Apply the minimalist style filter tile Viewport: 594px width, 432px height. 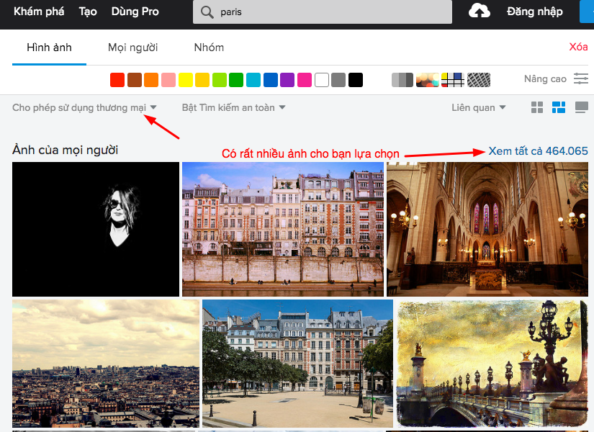tap(451, 80)
